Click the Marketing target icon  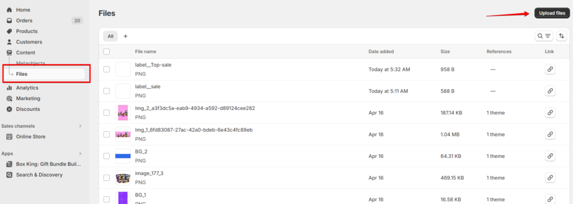(10, 99)
